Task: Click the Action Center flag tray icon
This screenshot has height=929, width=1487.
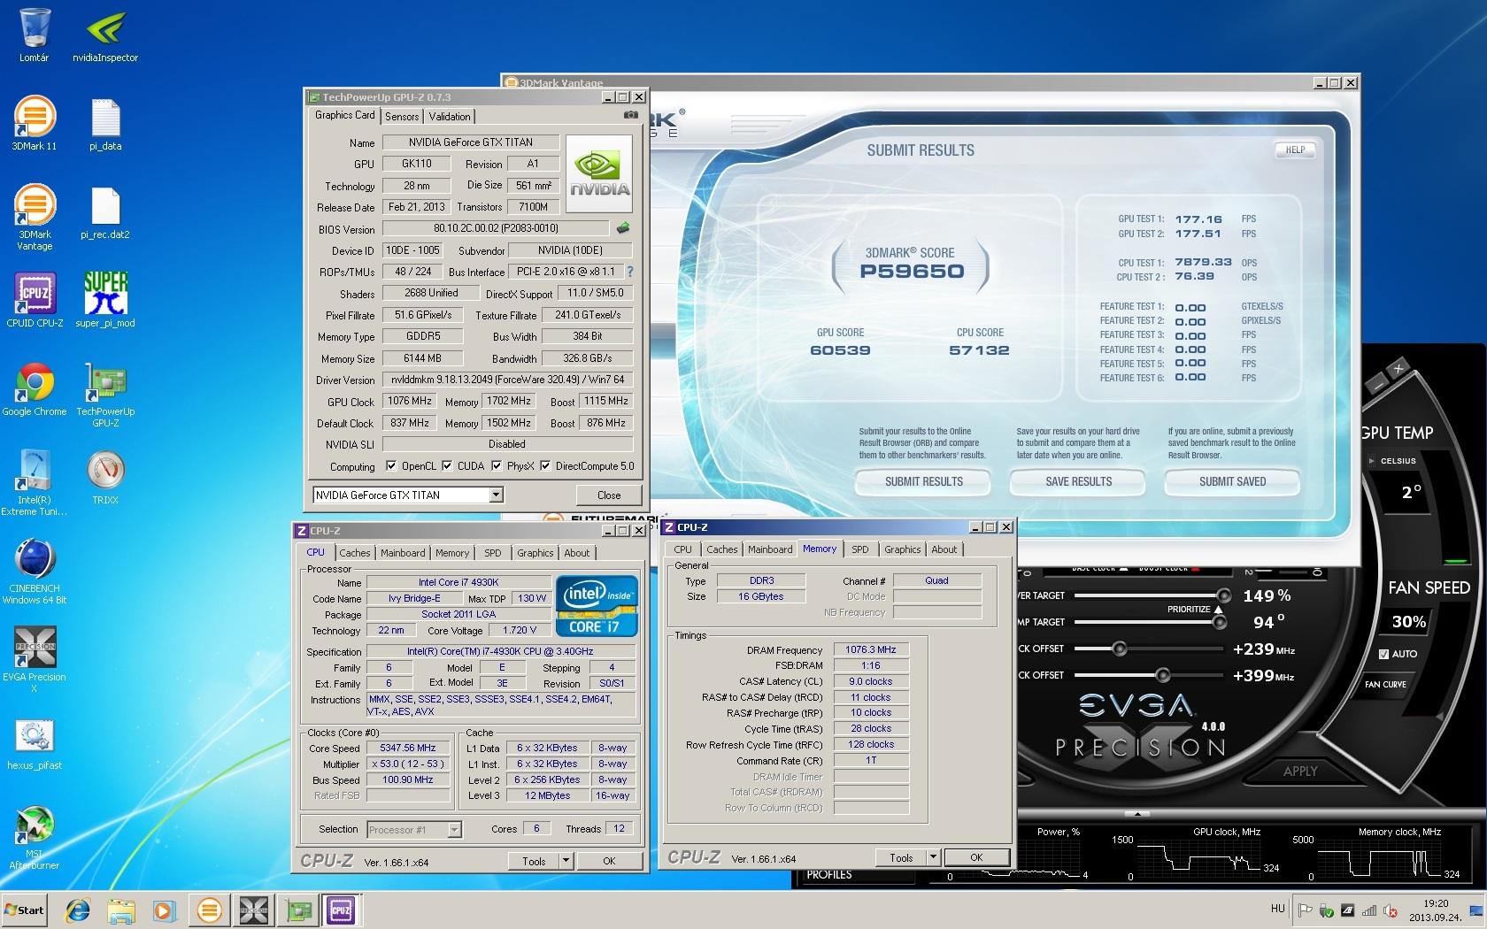Action: pos(1305,910)
